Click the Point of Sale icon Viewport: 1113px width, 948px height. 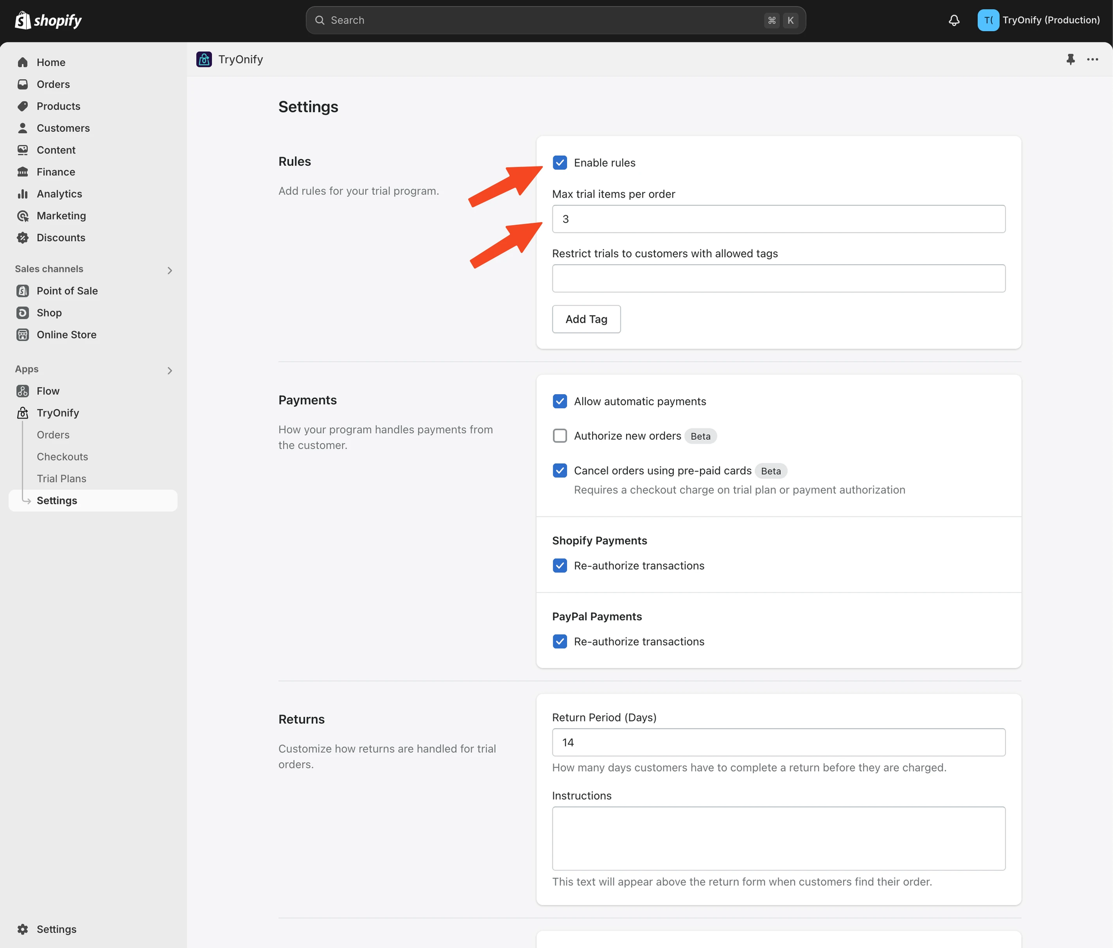23,291
